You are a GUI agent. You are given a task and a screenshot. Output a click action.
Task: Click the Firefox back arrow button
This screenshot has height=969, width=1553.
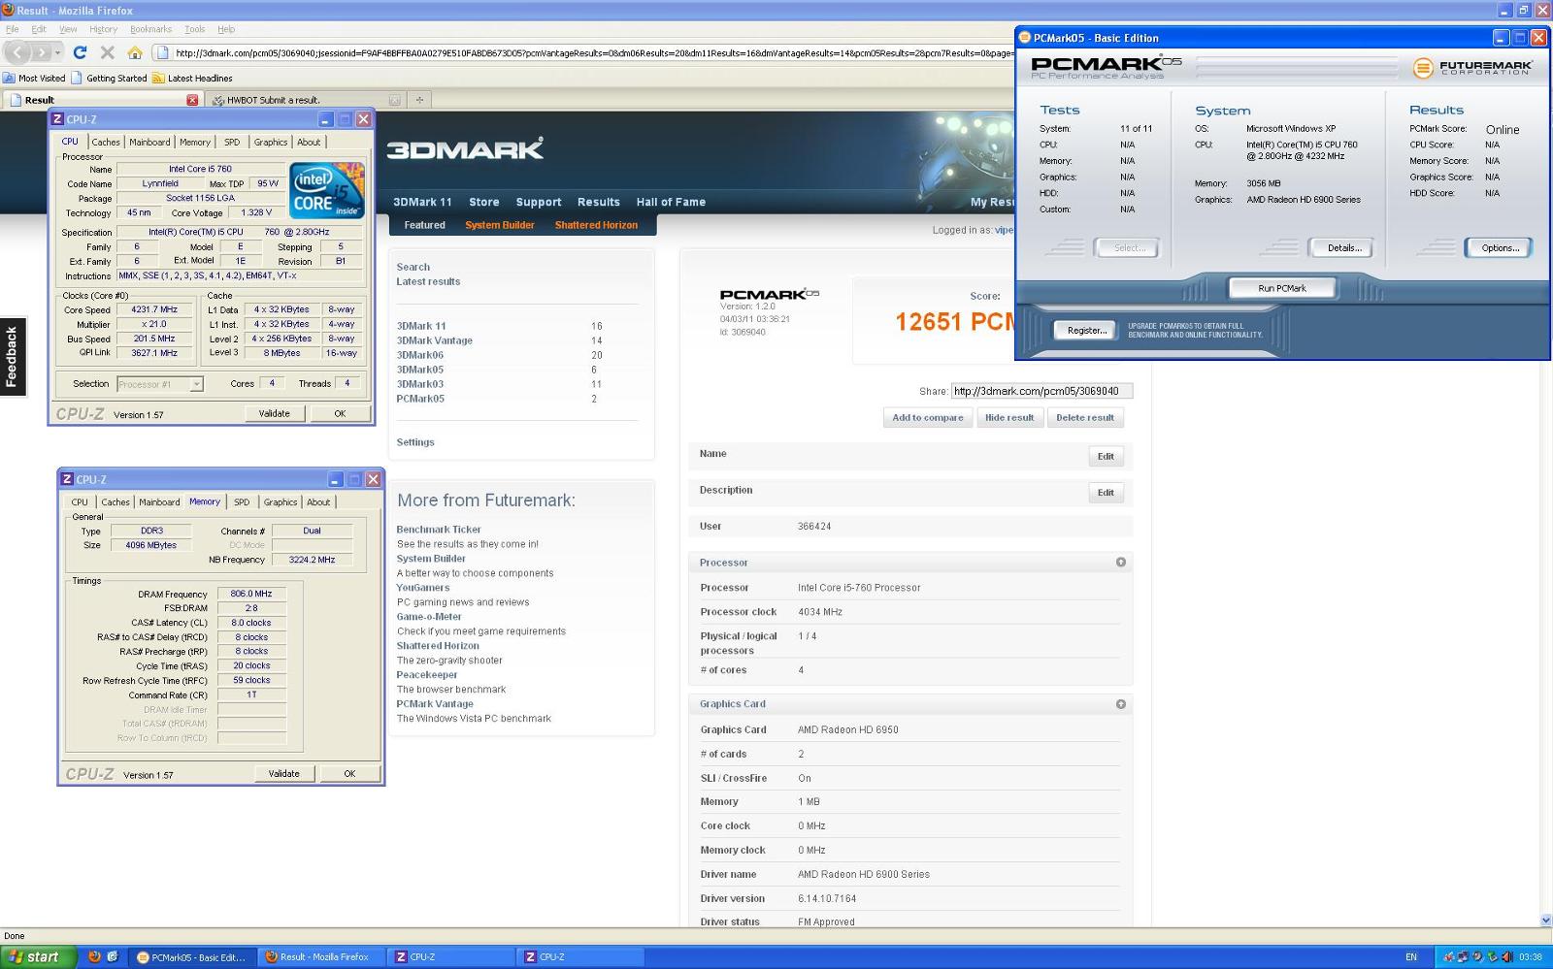(x=18, y=52)
